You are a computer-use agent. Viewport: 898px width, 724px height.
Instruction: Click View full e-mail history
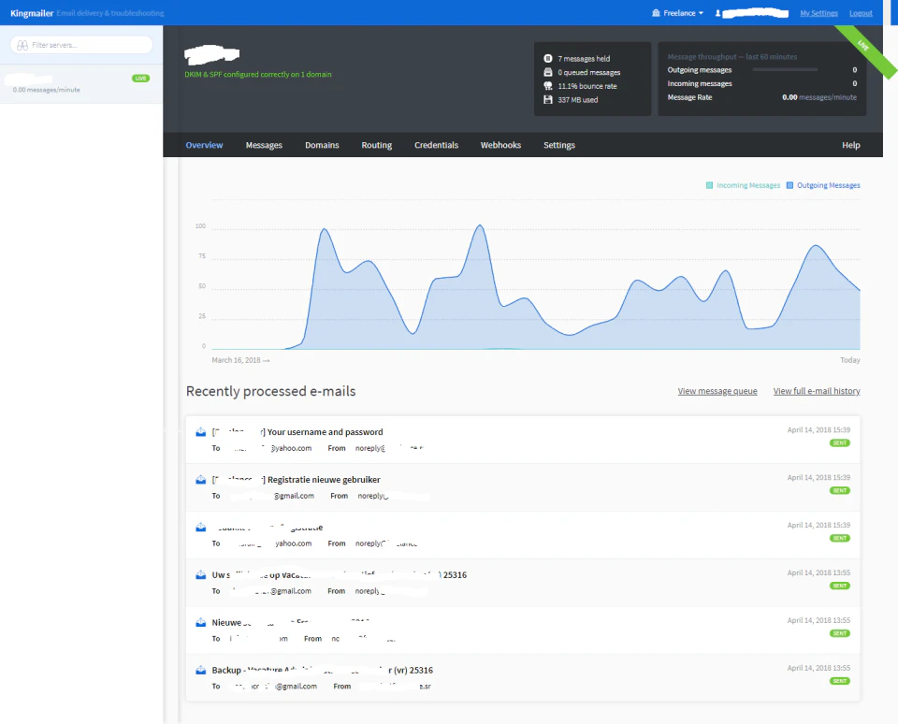pos(816,391)
